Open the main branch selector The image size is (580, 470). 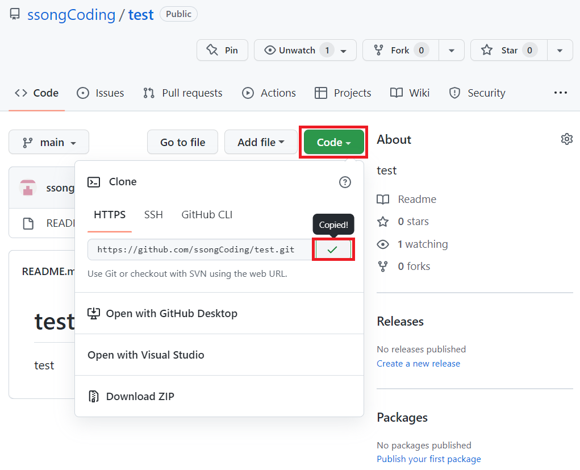click(x=49, y=142)
